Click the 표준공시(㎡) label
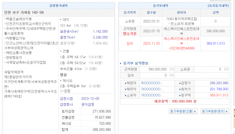 (x=69, y=31)
